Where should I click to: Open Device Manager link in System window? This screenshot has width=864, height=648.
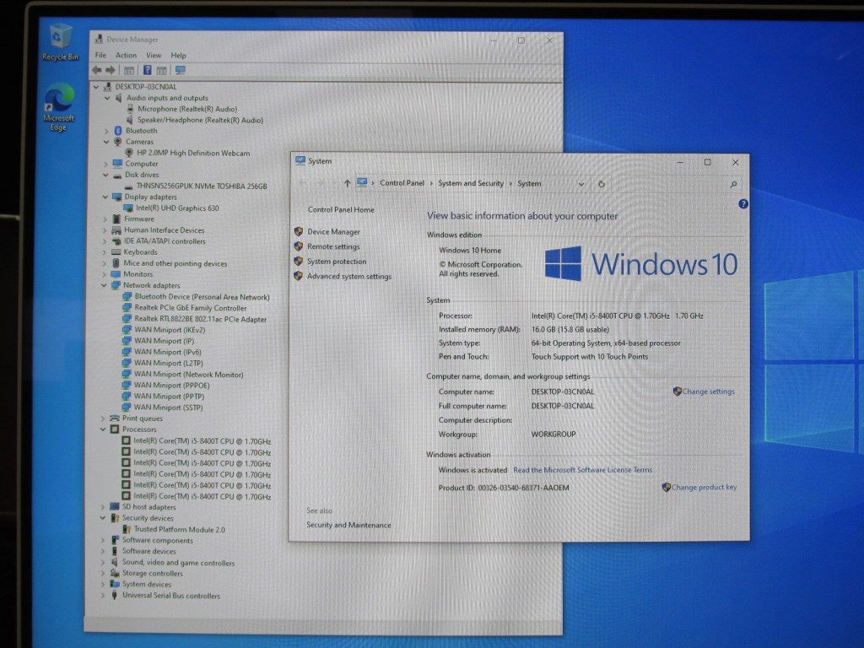[x=333, y=232]
